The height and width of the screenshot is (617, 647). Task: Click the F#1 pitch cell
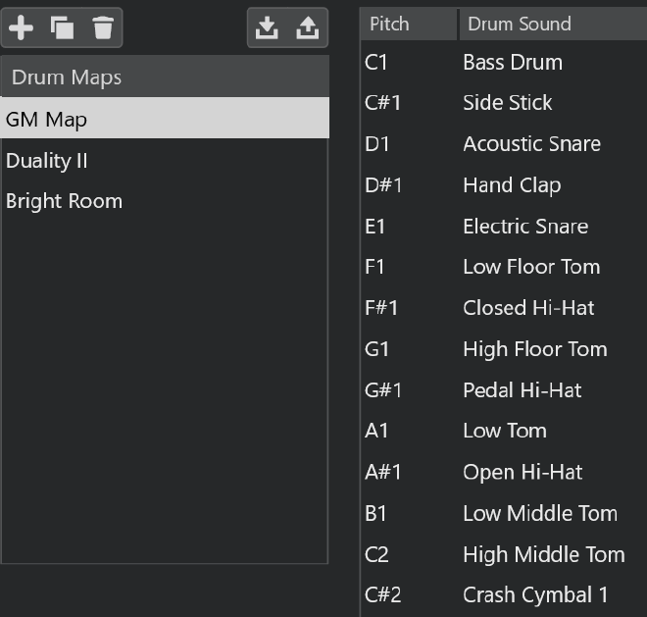pos(381,308)
